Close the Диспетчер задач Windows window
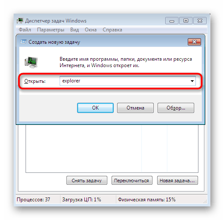 coord(200,21)
